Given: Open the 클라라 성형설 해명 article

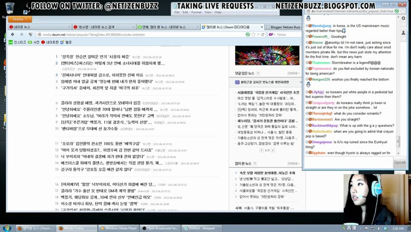Looking at the screenshot, I should coord(101,103).
